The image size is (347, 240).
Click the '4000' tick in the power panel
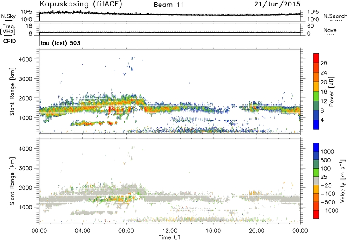[x=25, y=59]
